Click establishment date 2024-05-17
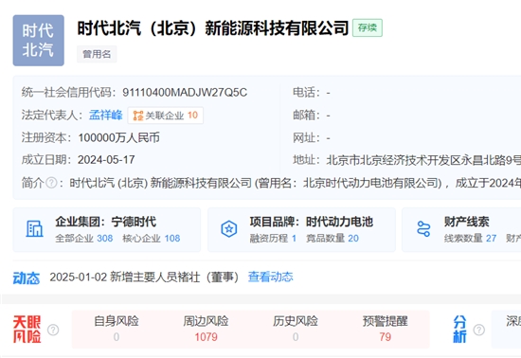The height and width of the screenshot is (358, 521). point(106,160)
